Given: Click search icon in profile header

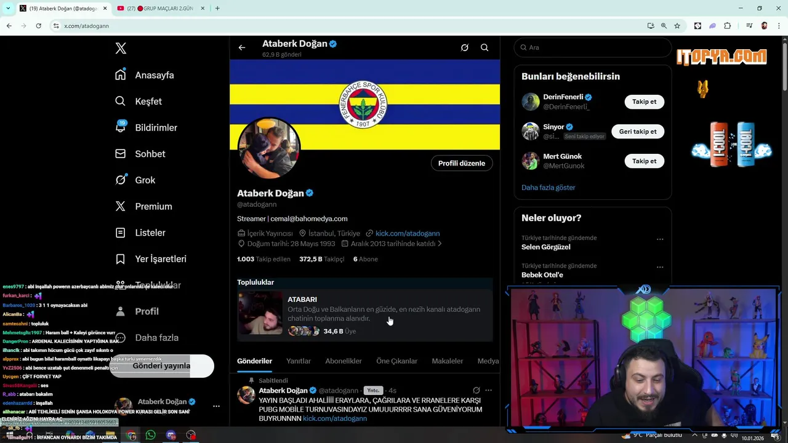Looking at the screenshot, I should point(484,47).
